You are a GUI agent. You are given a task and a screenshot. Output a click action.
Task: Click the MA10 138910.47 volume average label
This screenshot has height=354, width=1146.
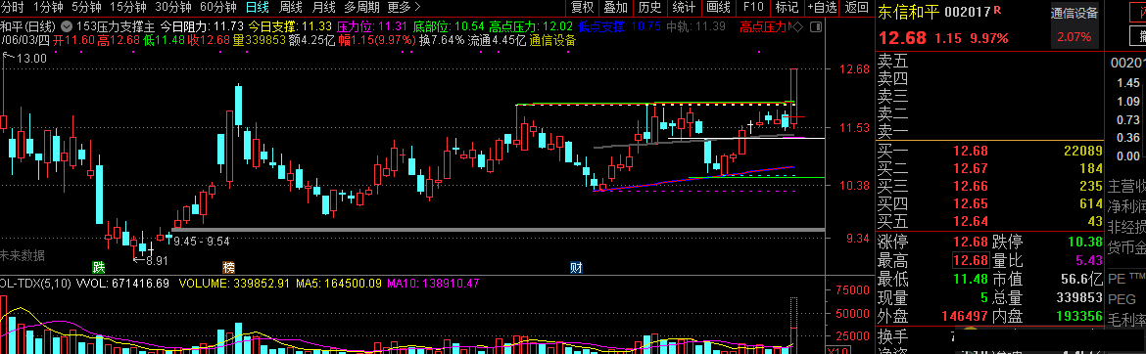click(x=433, y=283)
